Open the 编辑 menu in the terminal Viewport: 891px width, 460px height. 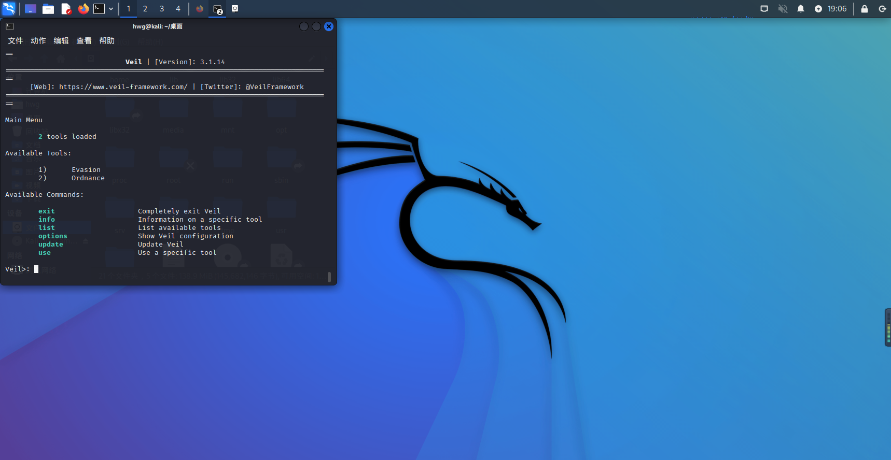(x=61, y=41)
